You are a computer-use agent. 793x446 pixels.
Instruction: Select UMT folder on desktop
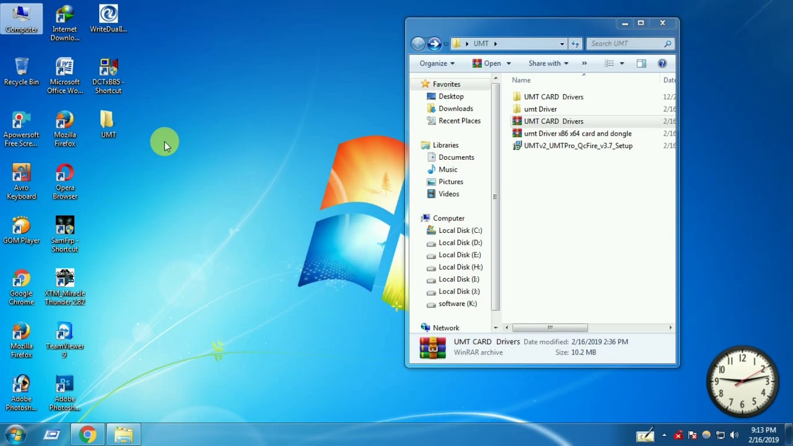(108, 124)
